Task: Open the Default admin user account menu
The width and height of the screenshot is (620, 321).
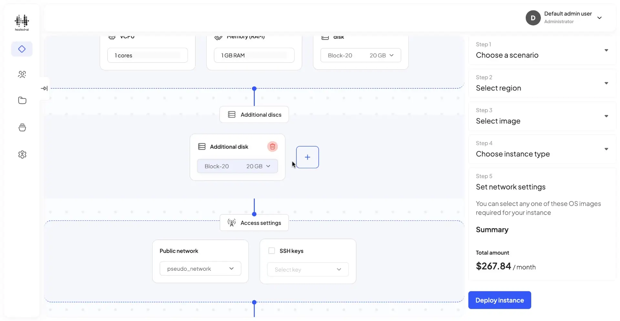Action: point(600,18)
